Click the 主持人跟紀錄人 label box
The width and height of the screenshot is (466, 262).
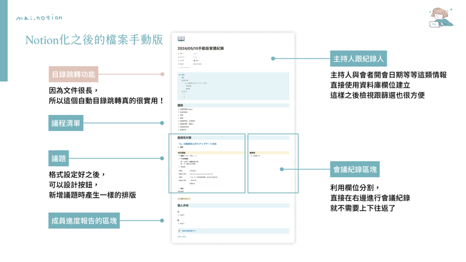tap(358, 59)
